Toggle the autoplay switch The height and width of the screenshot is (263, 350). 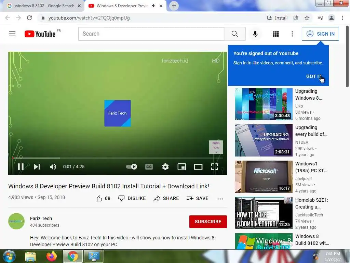pyautogui.click(x=132, y=167)
